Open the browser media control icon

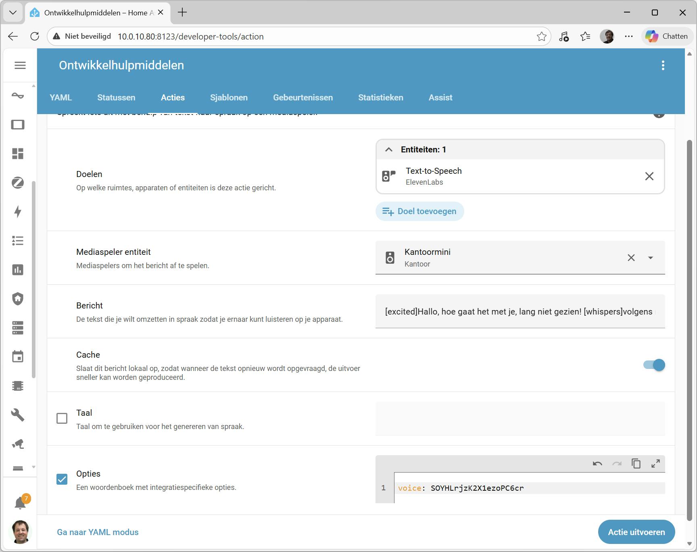564,36
